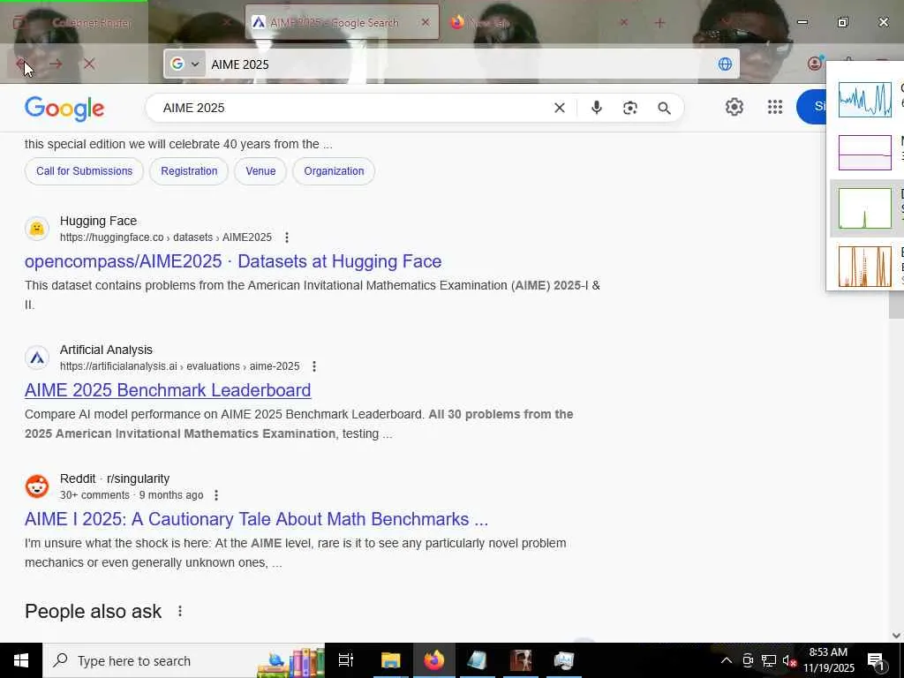Close the AIME 2025 Google Search tab
The width and height of the screenshot is (904, 678).
[x=426, y=22]
